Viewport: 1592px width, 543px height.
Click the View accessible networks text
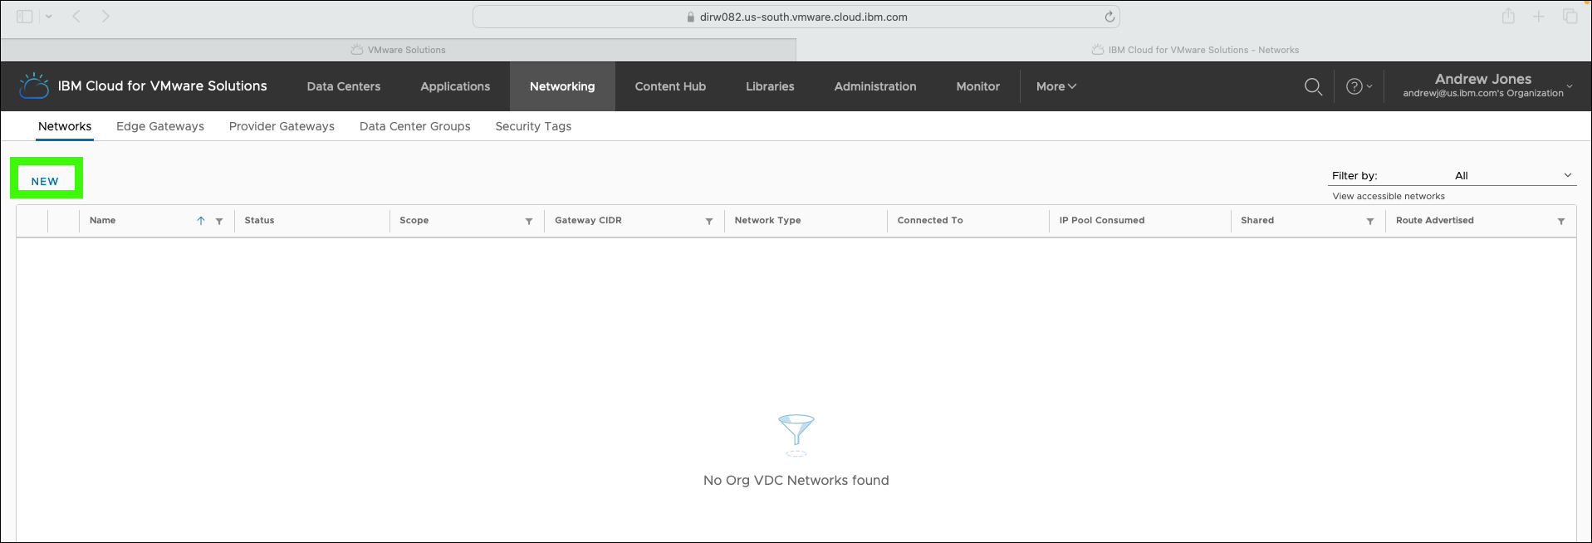click(1389, 197)
